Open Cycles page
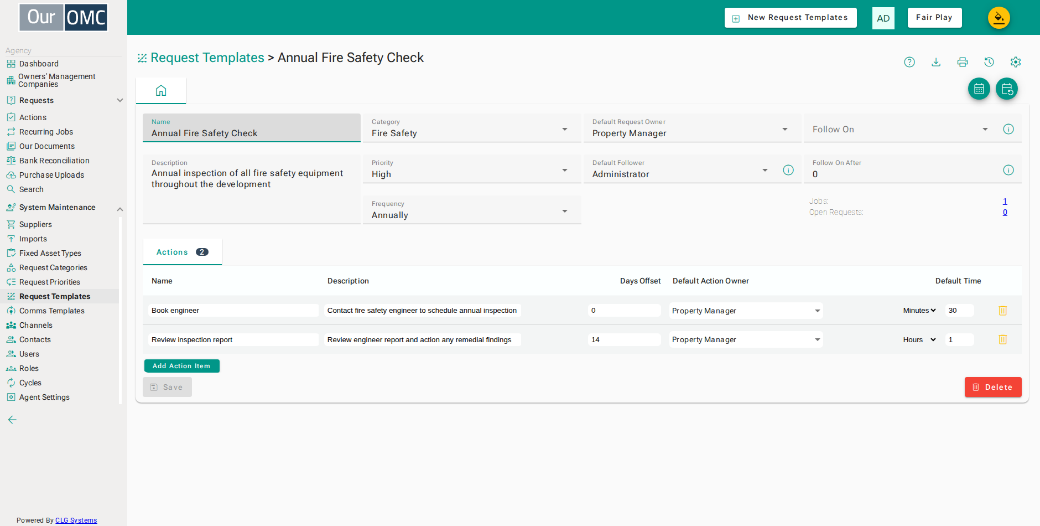1040x526 pixels. (x=30, y=383)
